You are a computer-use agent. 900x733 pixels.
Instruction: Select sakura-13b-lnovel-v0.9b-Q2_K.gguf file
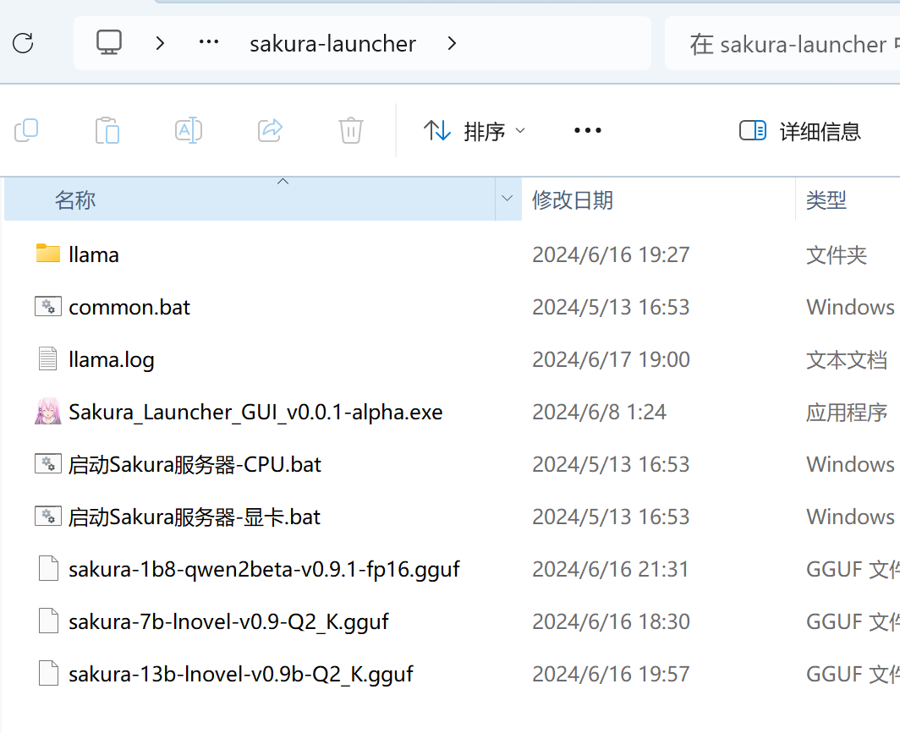click(240, 674)
